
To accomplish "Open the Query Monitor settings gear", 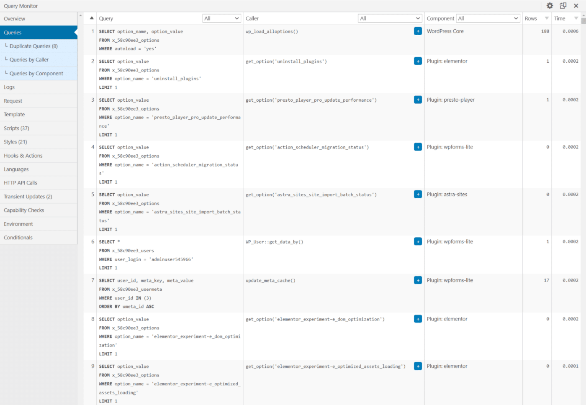I will [550, 5].
